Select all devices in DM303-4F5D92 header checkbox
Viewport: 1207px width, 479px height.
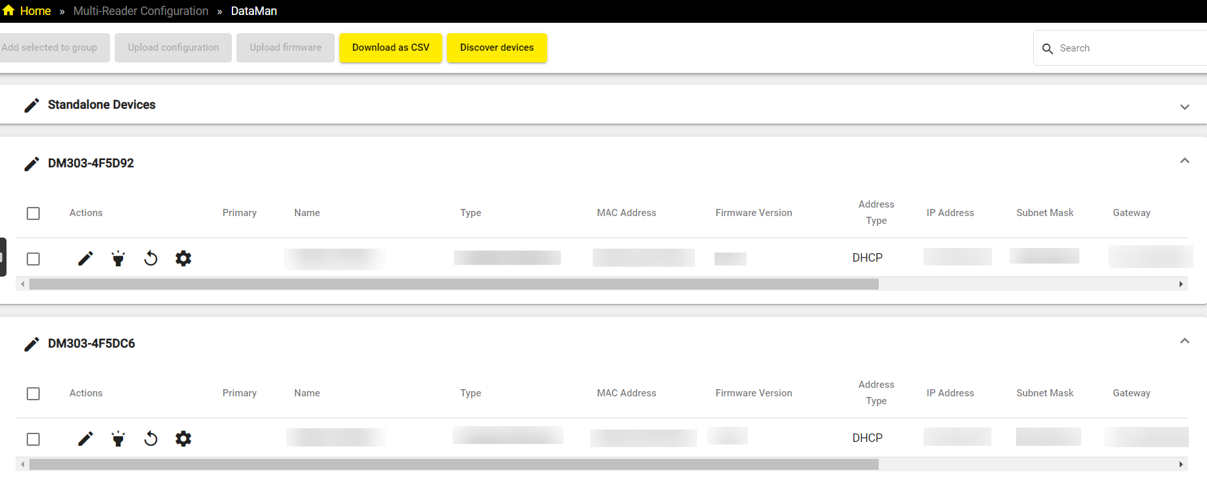33,213
